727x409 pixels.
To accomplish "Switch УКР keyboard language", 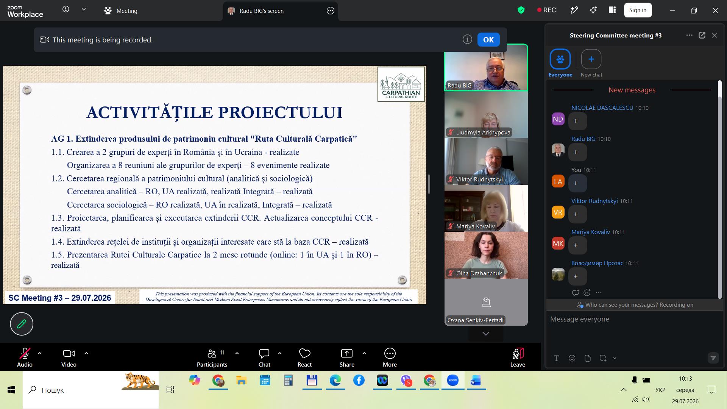I will click(660, 390).
